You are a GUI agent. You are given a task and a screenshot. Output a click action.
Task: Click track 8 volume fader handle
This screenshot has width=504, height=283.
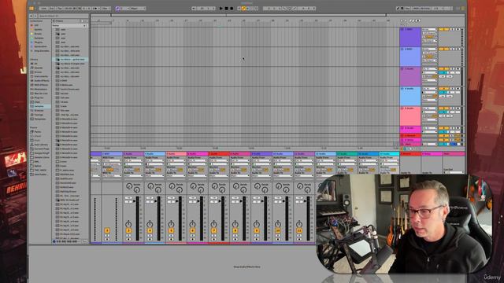[x=242, y=201]
